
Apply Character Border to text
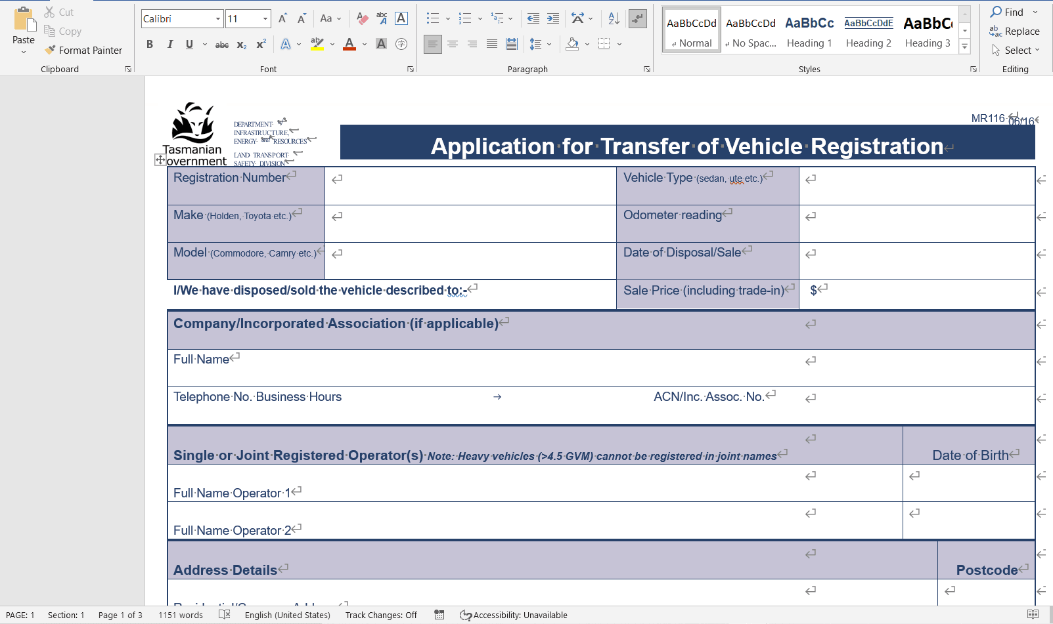401,18
